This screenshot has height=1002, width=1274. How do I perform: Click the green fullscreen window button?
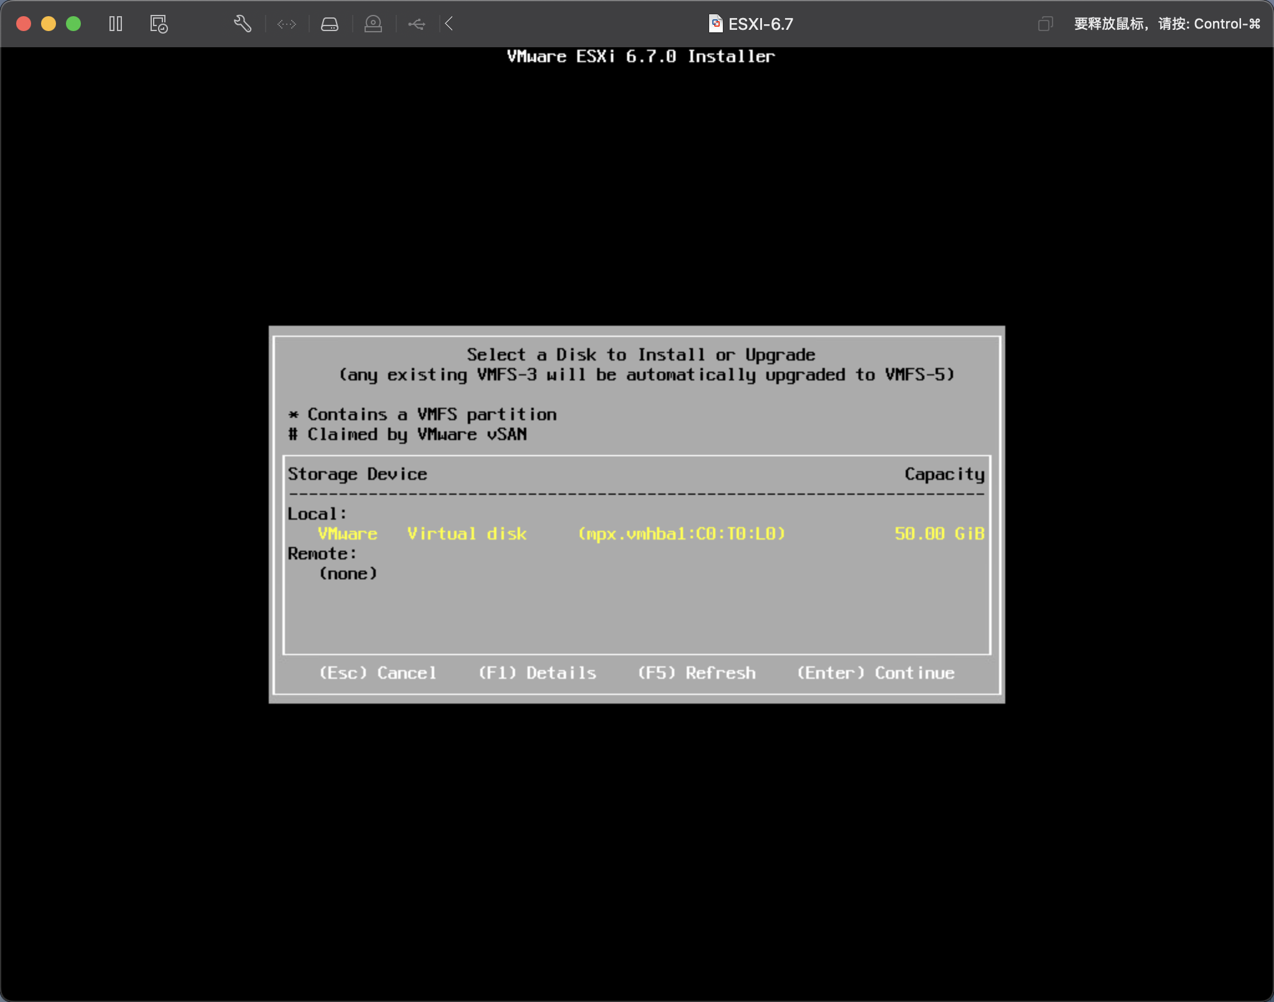(73, 24)
